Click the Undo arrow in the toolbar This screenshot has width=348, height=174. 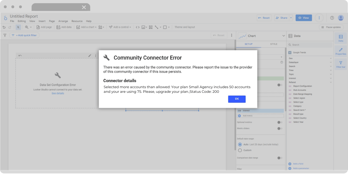3,27
